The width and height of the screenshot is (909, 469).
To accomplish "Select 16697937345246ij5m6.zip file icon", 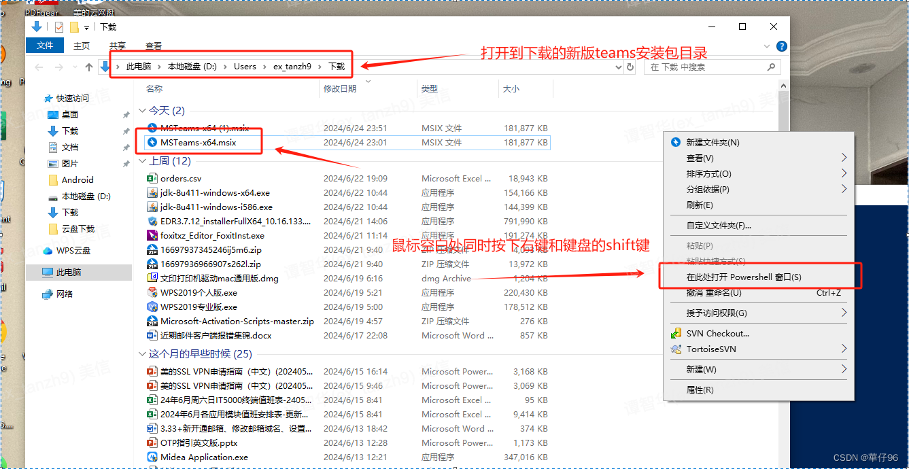I will 152,250.
